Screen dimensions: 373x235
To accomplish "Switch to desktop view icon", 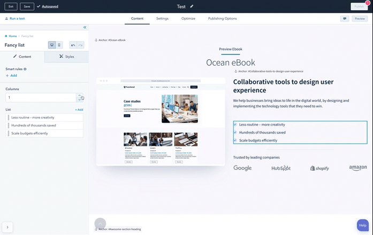I will 52,45.
